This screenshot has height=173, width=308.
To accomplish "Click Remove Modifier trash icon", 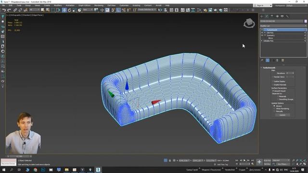I will (x=277, y=60).
